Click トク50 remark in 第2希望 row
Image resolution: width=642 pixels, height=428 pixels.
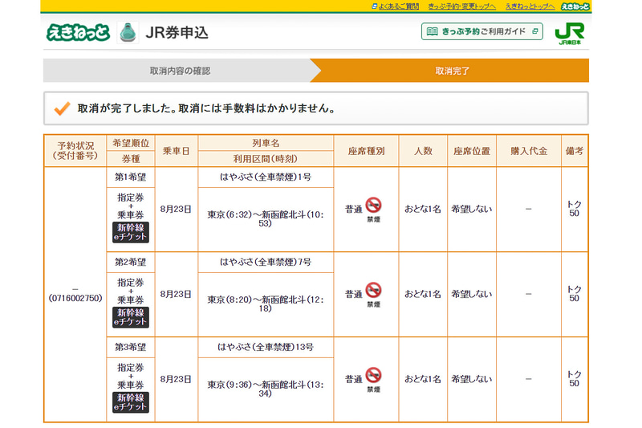pyautogui.click(x=575, y=294)
